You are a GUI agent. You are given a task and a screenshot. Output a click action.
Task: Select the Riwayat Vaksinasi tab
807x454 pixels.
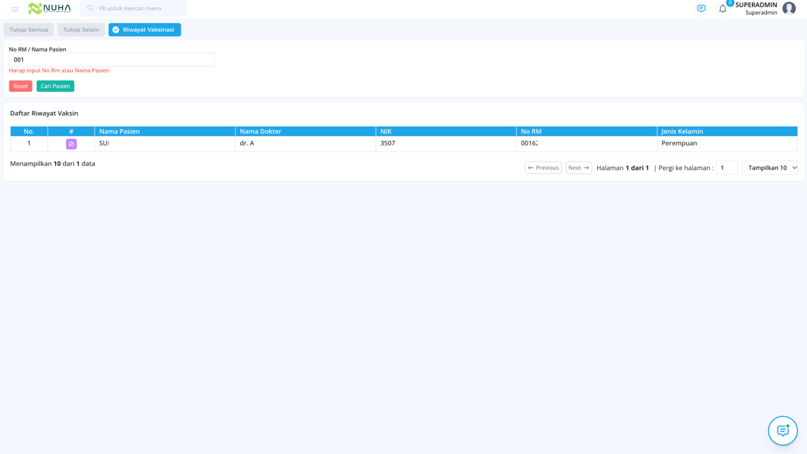tap(145, 30)
